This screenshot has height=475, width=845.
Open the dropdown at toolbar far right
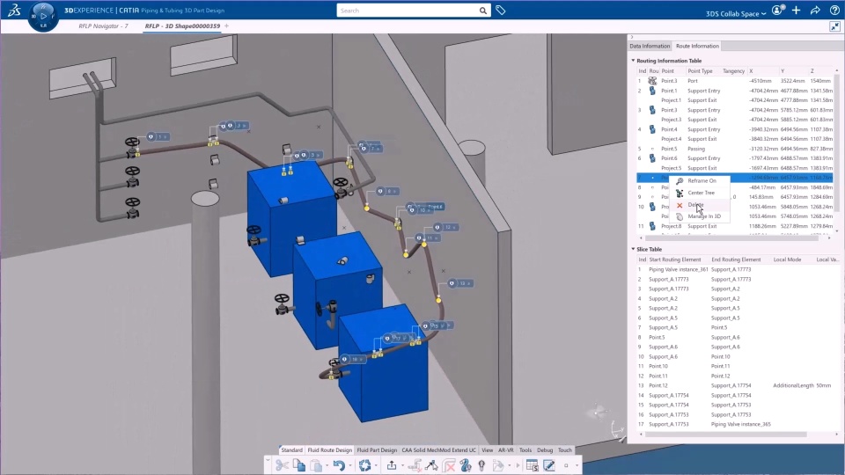pos(577,466)
